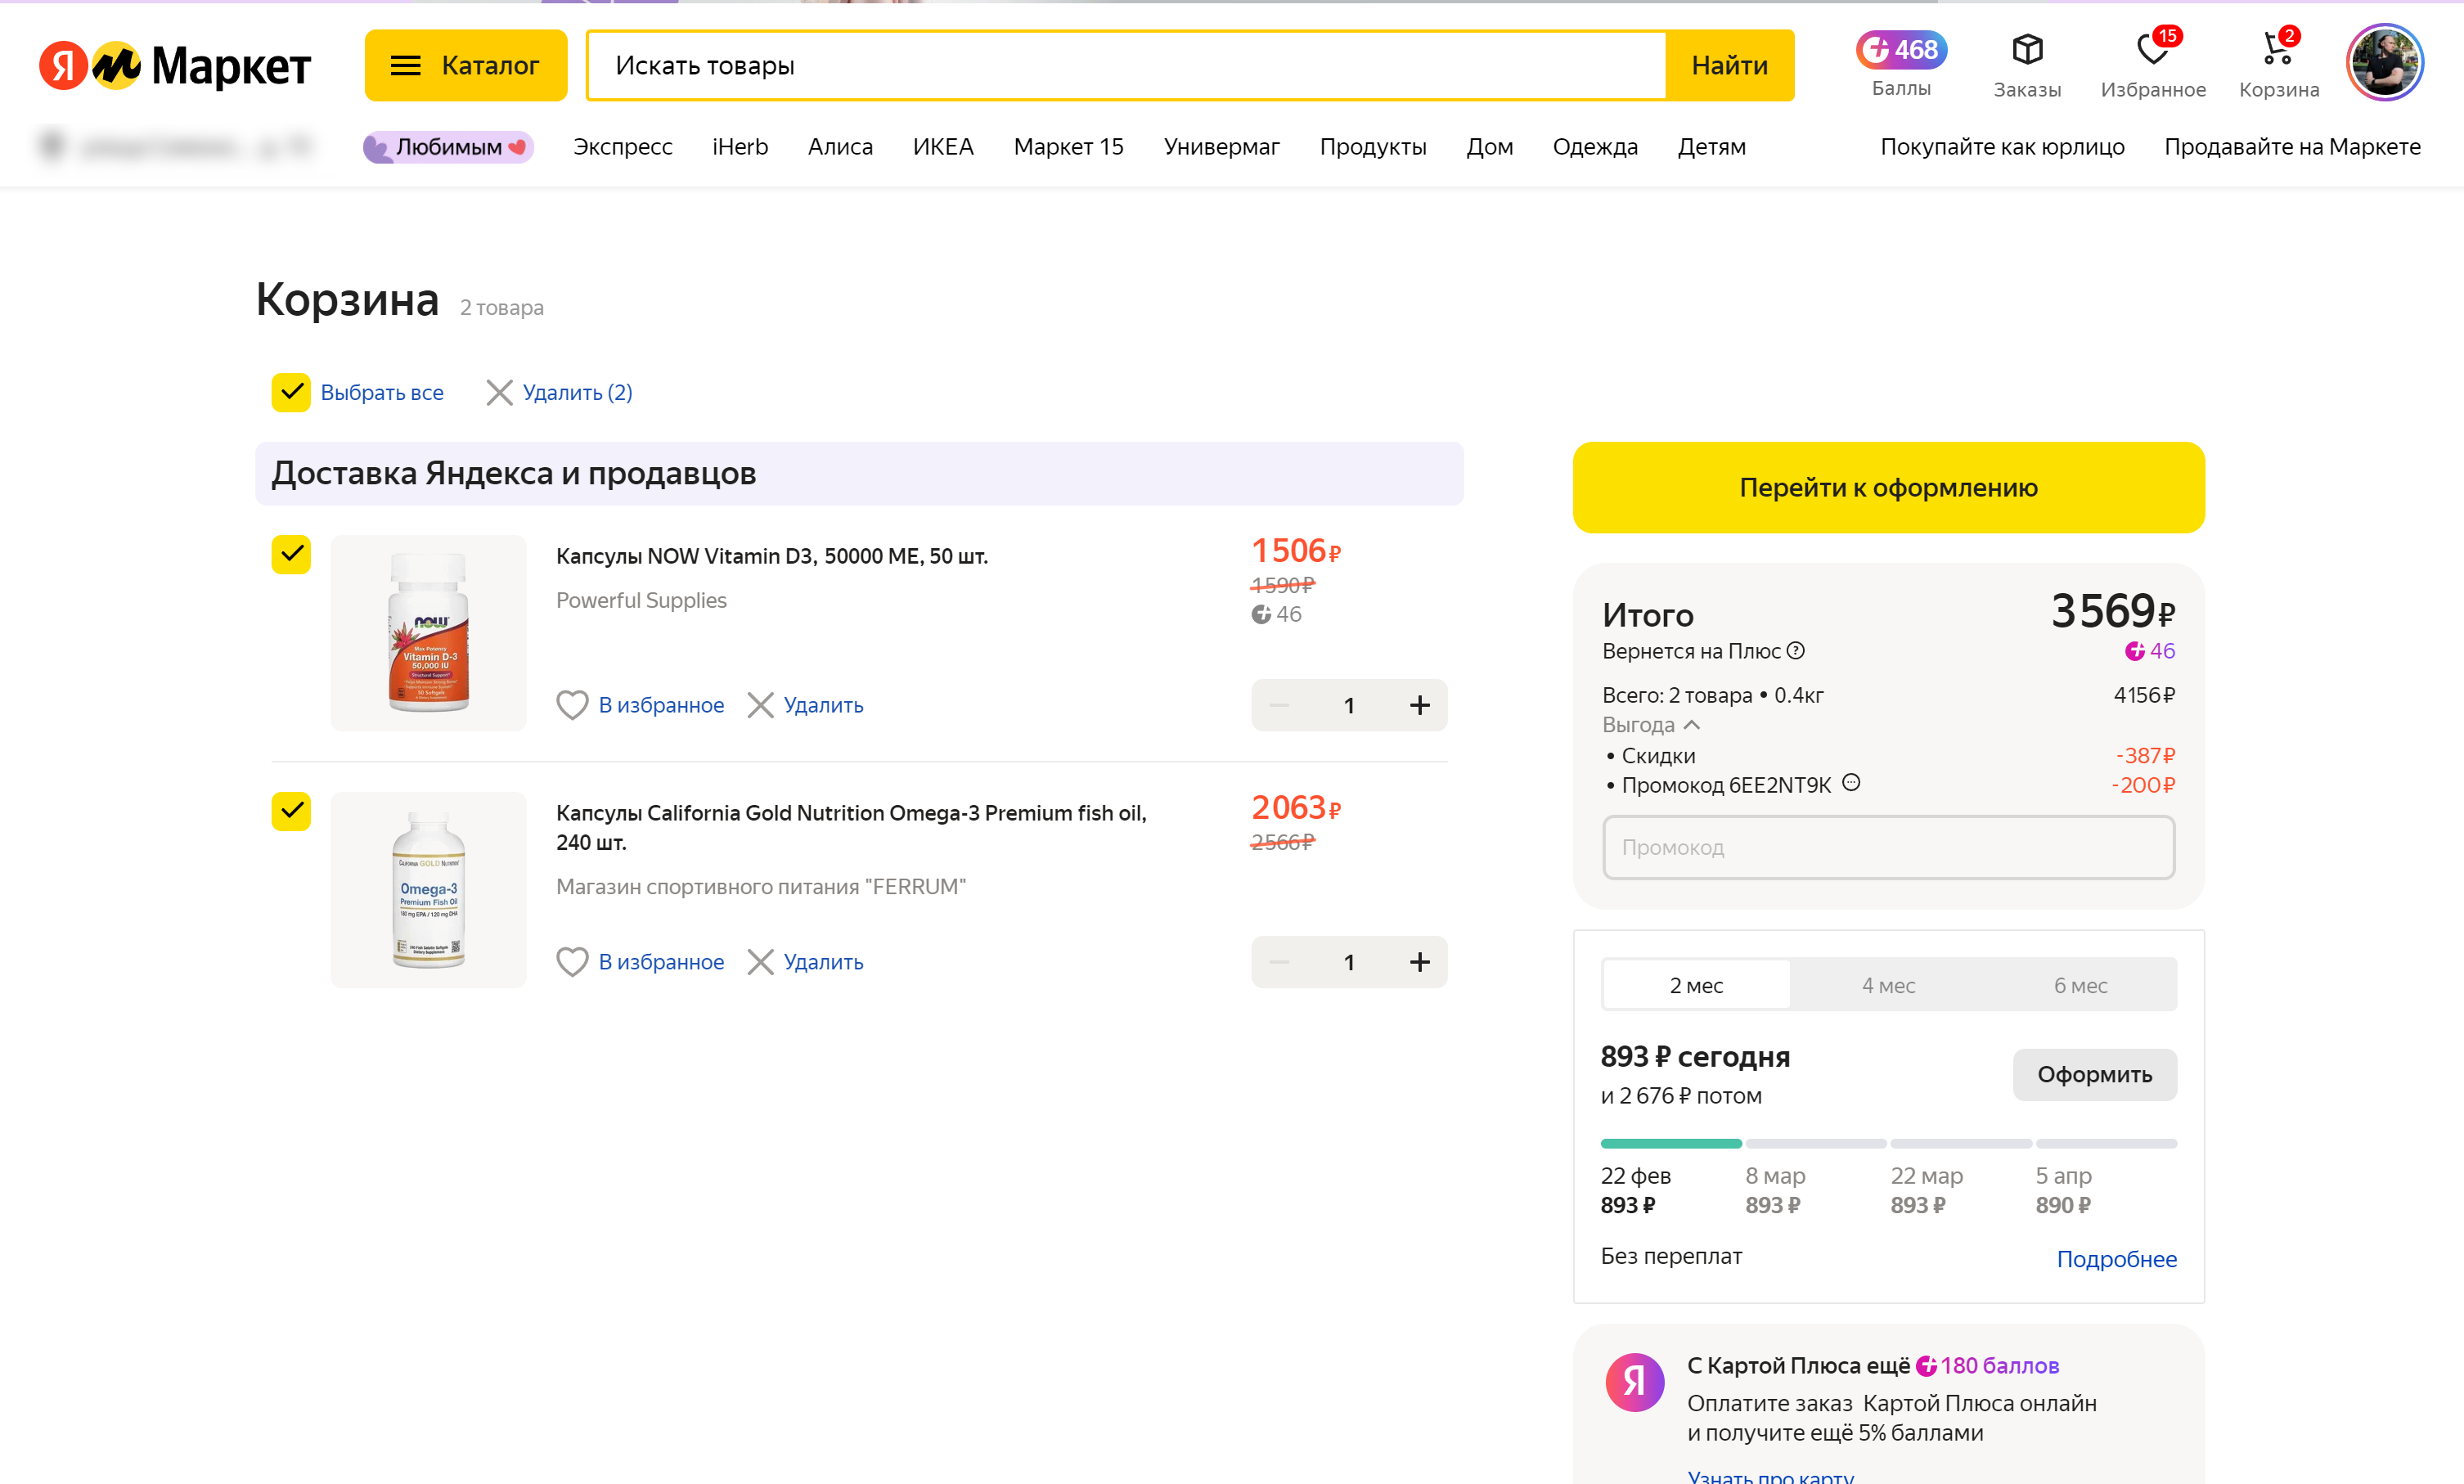Open the cart icon in header
Viewport: 2464px width, 1484px height.
(2277, 49)
